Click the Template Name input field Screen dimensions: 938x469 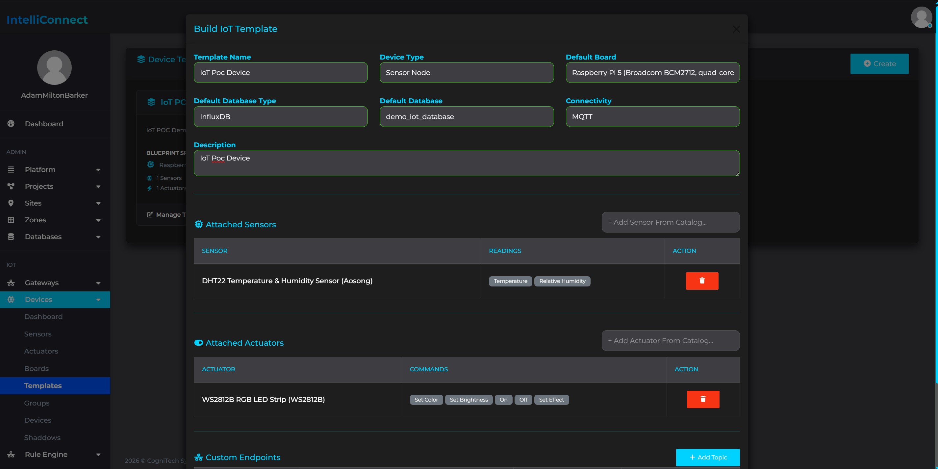tap(280, 72)
